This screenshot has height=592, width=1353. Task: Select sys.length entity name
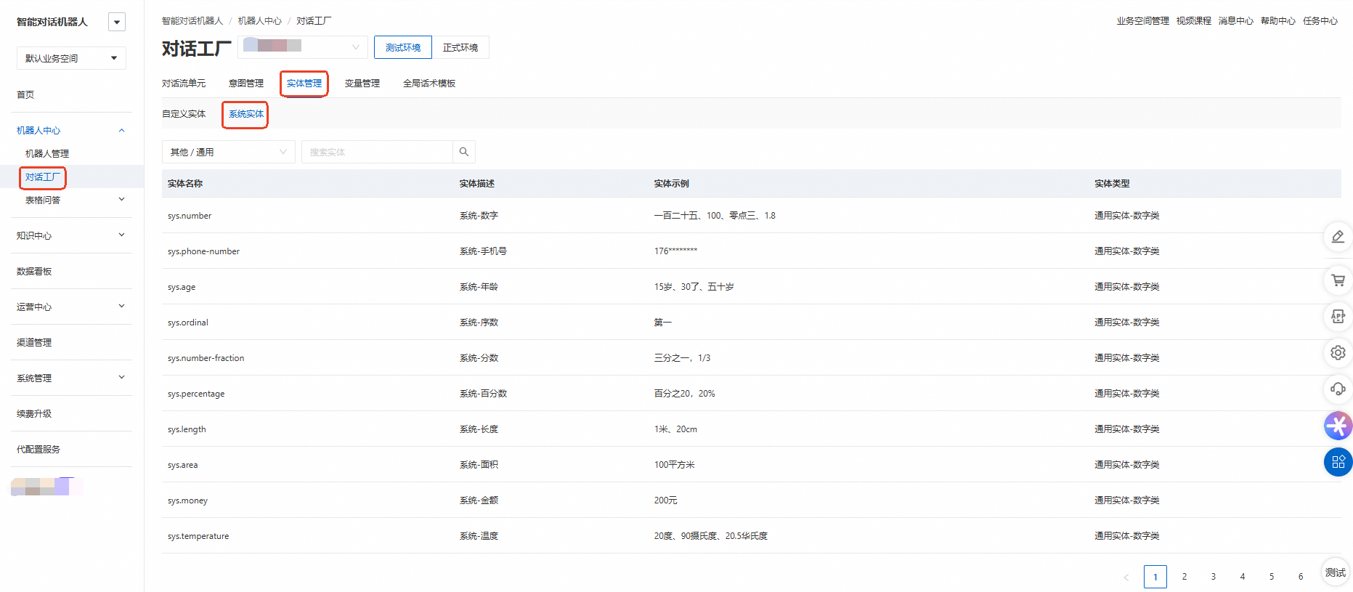tap(187, 429)
